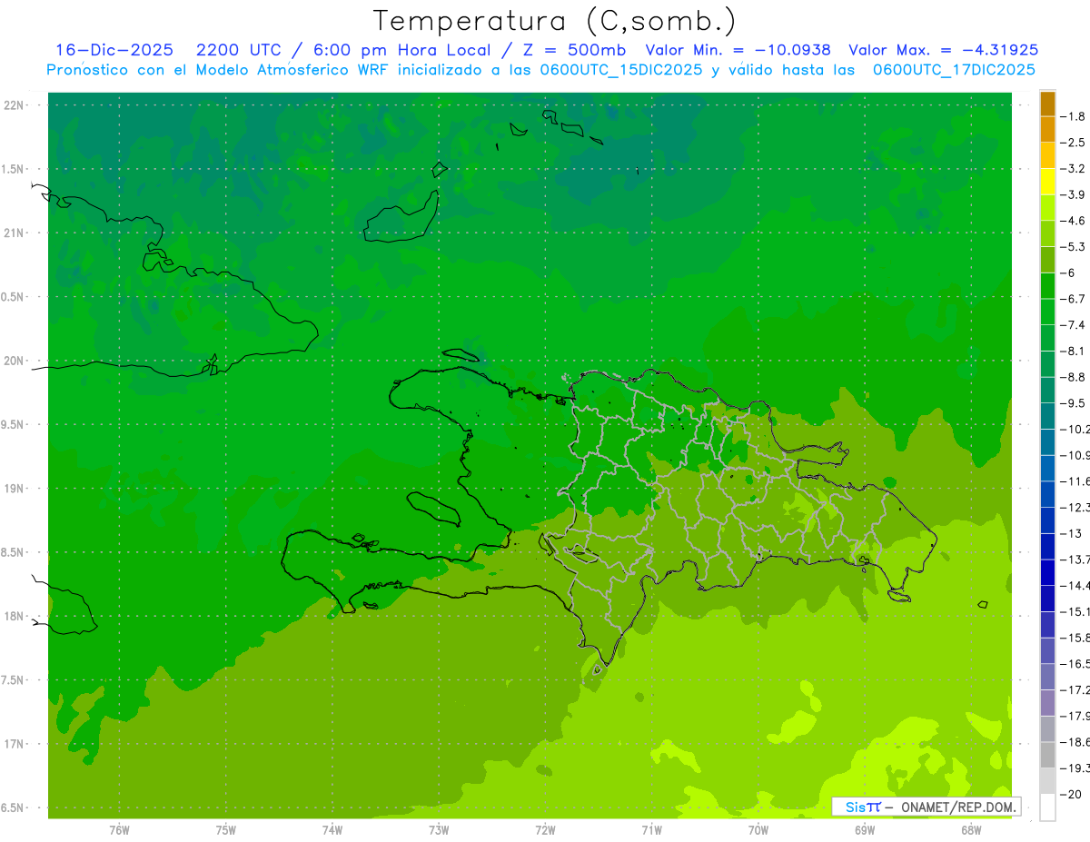Viewport: 1090px width, 842px height.
Task: Click the 68W longitude axis label
Action: [971, 829]
